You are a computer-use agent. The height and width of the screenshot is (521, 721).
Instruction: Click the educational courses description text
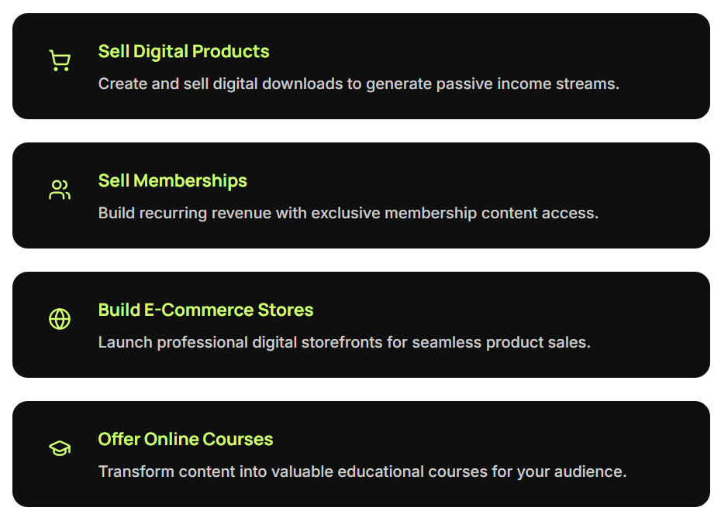point(362,471)
